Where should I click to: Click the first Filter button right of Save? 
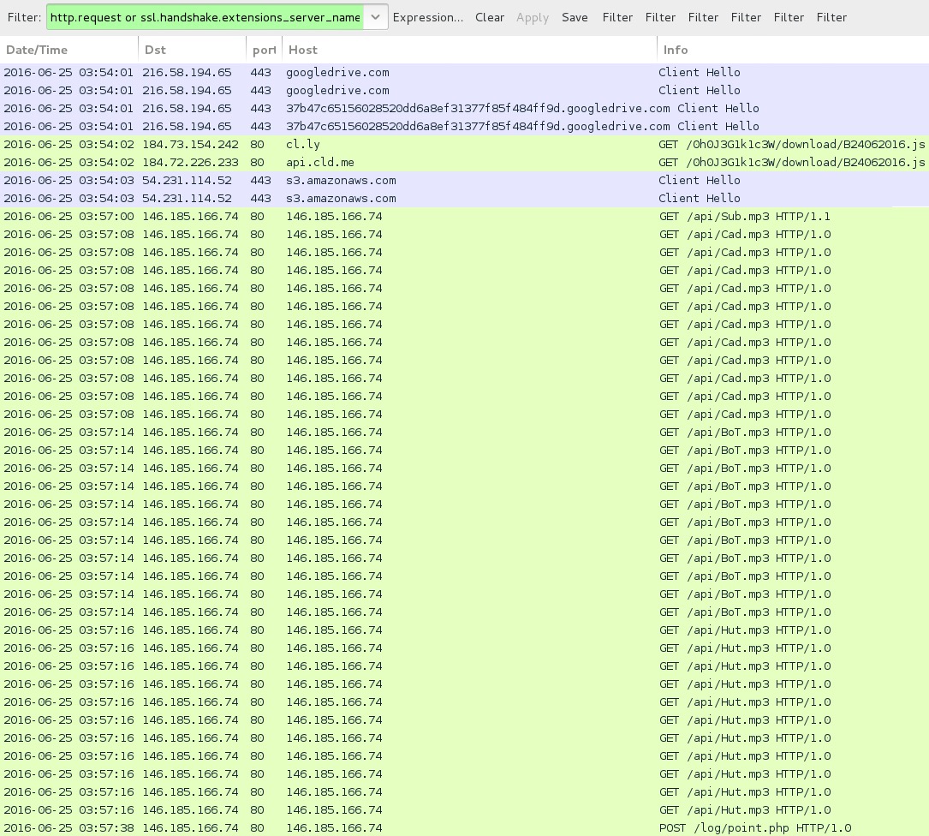click(x=617, y=17)
